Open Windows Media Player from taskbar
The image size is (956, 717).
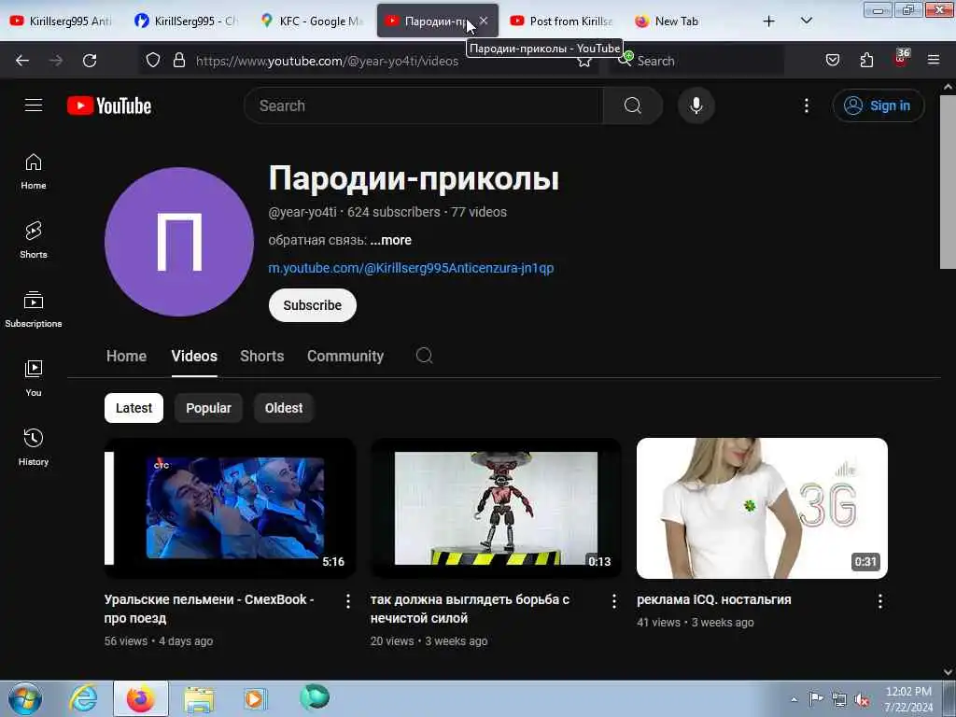click(x=255, y=699)
